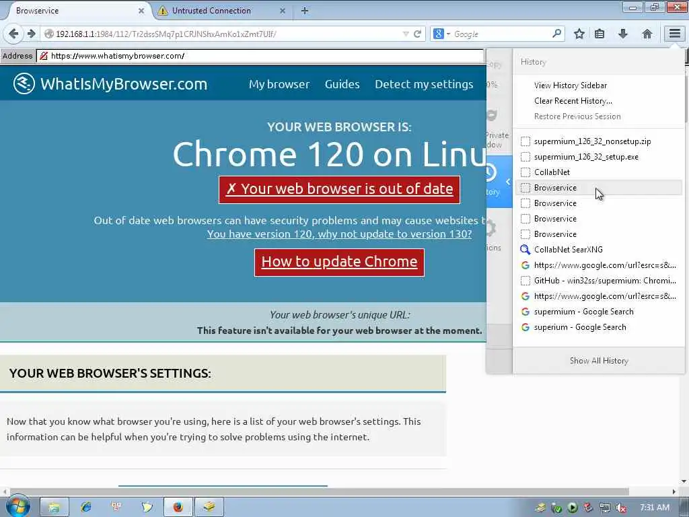Open supermium_126_32_setup.exe history entry

pyautogui.click(x=598, y=156)
